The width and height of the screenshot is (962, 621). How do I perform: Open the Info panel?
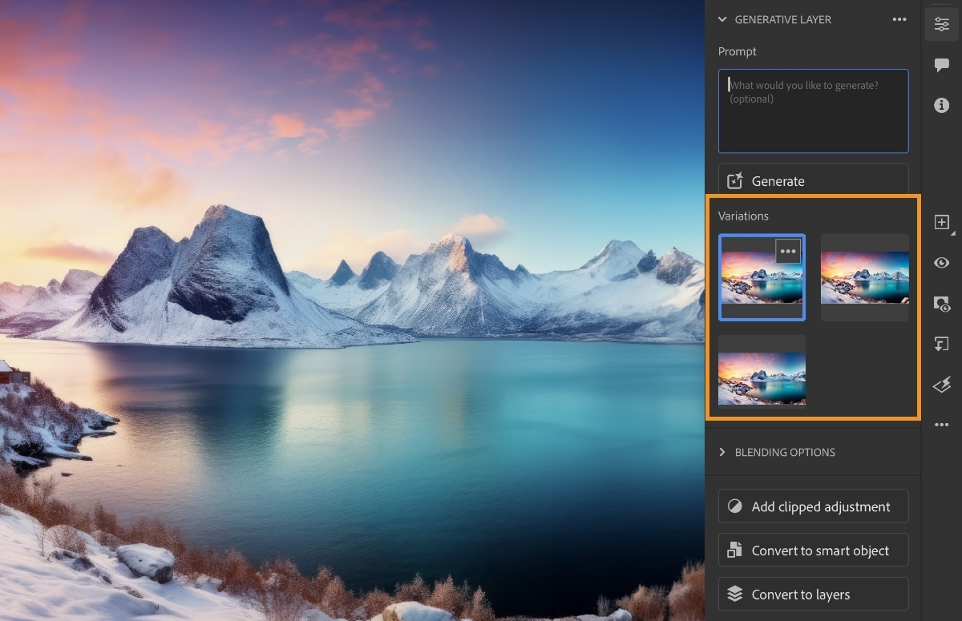click(942, 105)
